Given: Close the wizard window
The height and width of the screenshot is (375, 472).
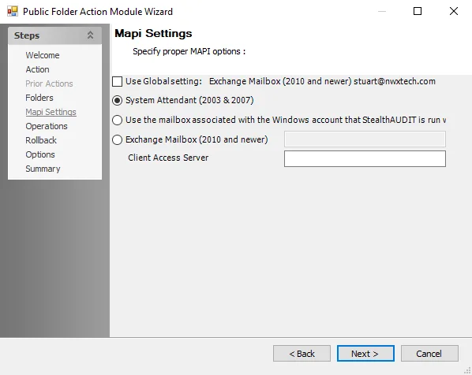Looking at the screenshot, I should coord(454,11).
